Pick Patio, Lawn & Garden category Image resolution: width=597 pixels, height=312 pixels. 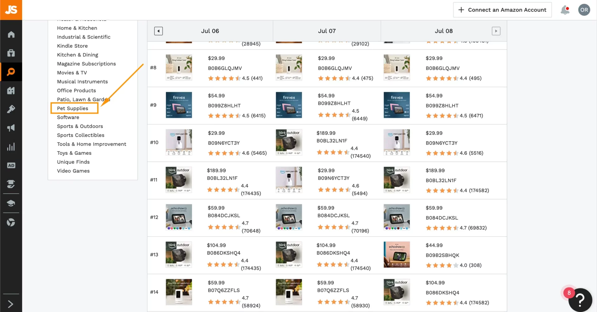pyautogui.click(x=83, y=99)
